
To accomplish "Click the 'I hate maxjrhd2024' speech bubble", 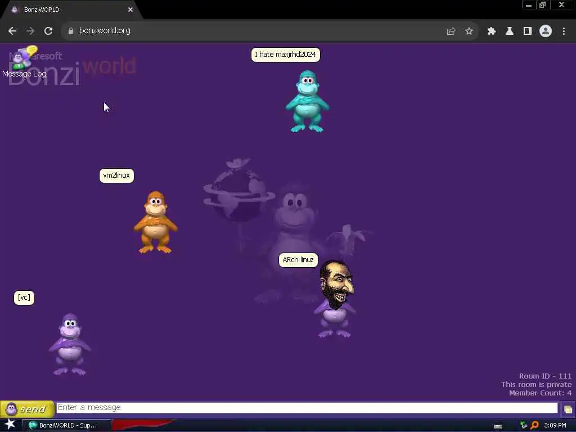I will click(x=285, y=55).
